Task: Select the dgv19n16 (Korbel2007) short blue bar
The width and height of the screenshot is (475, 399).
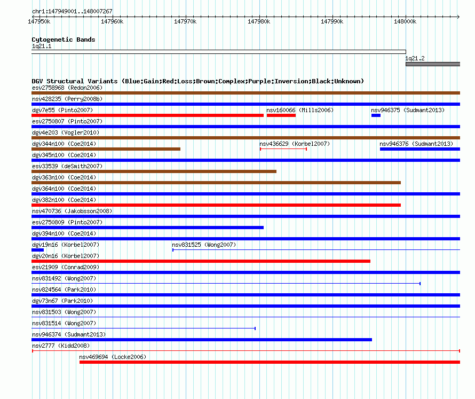Action: coord(37,250)
